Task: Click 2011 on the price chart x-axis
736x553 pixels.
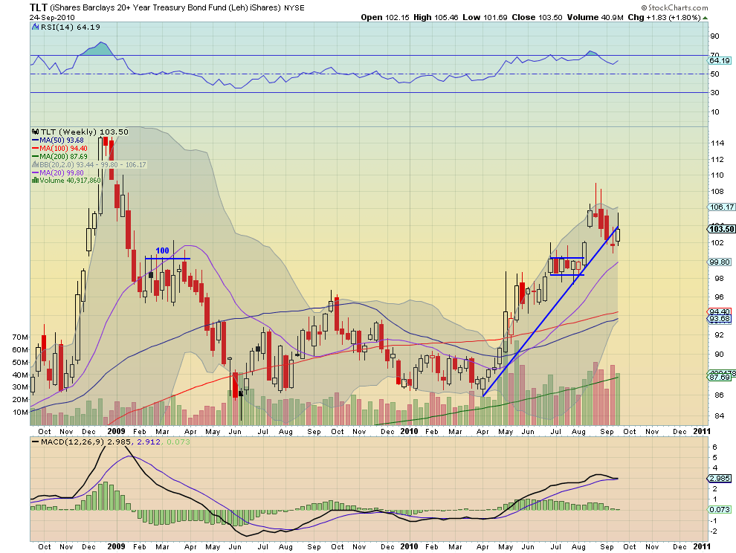Action: pyautogui.click(x=702, y=431)
